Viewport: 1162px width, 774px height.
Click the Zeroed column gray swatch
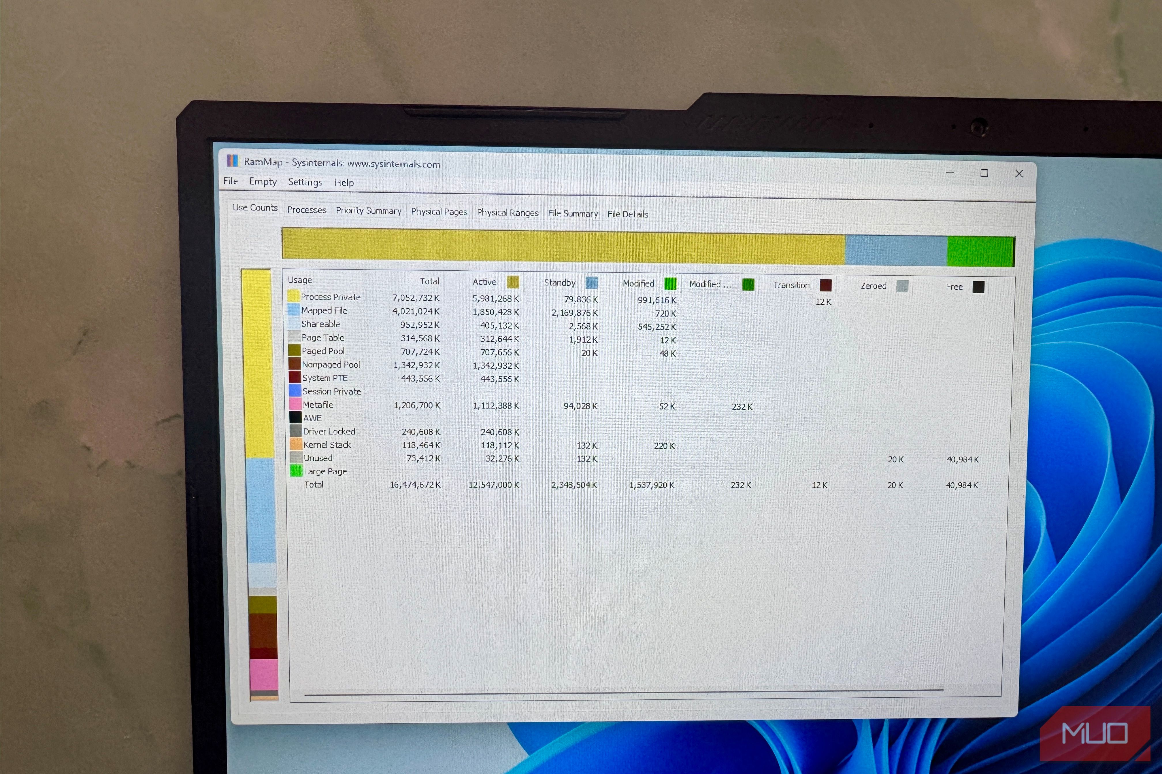902,286
